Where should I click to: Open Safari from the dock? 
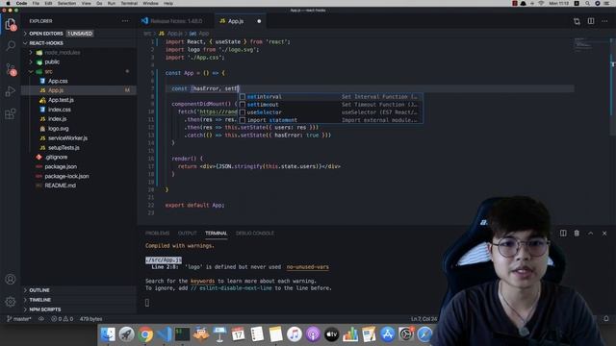pyautogui.click(x=424, y=334)
